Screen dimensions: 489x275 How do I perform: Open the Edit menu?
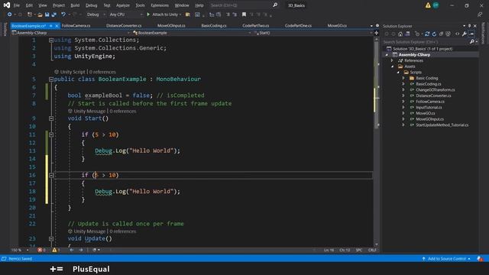pos(29,5)
